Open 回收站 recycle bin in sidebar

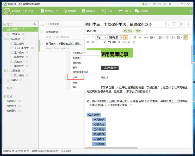[x=14, y=80]
